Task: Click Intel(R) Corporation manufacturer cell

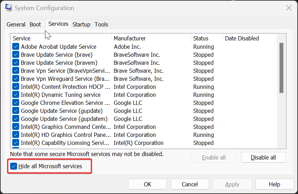Action: point(139,143)
